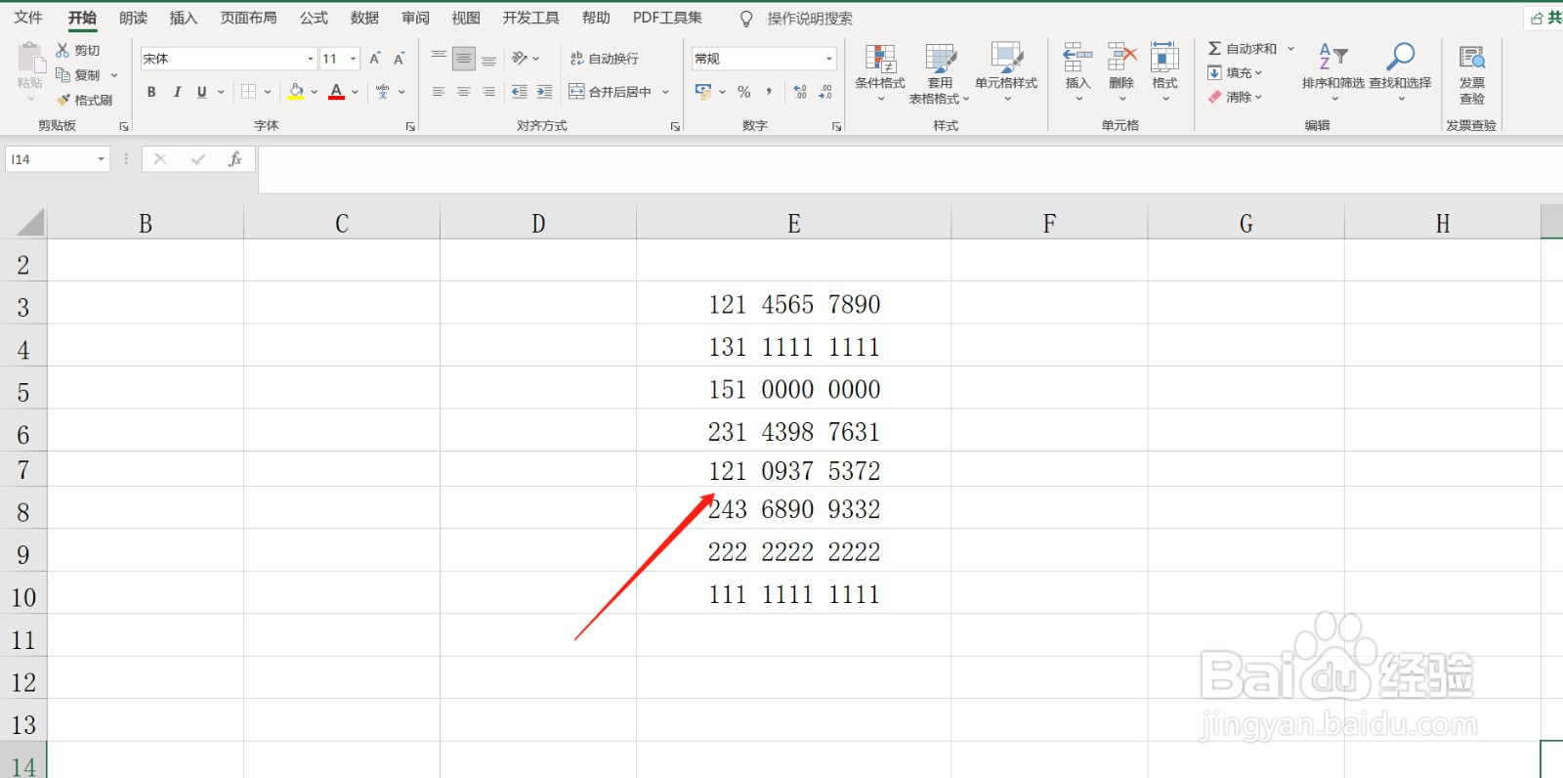Open 排序和筛选 sort and filter
The height and width of the screenshot is (778, 1563).
click(x=1332, y=73)
